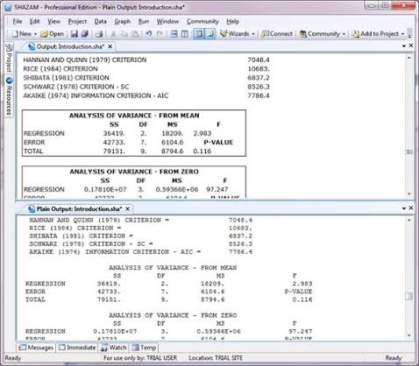Click the Save icon in toolbar
The height and width of the screenshot is (366, 419).
coord(75,34)
